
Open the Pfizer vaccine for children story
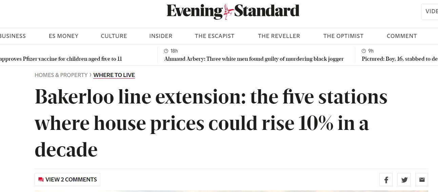click(61, 59)
